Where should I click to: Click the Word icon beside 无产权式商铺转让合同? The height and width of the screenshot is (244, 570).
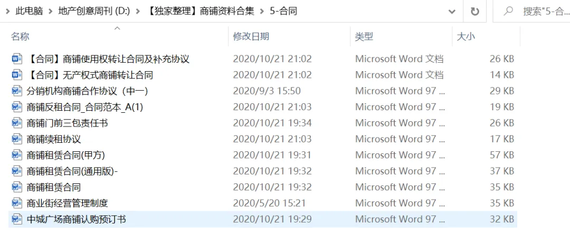(17, 75)
